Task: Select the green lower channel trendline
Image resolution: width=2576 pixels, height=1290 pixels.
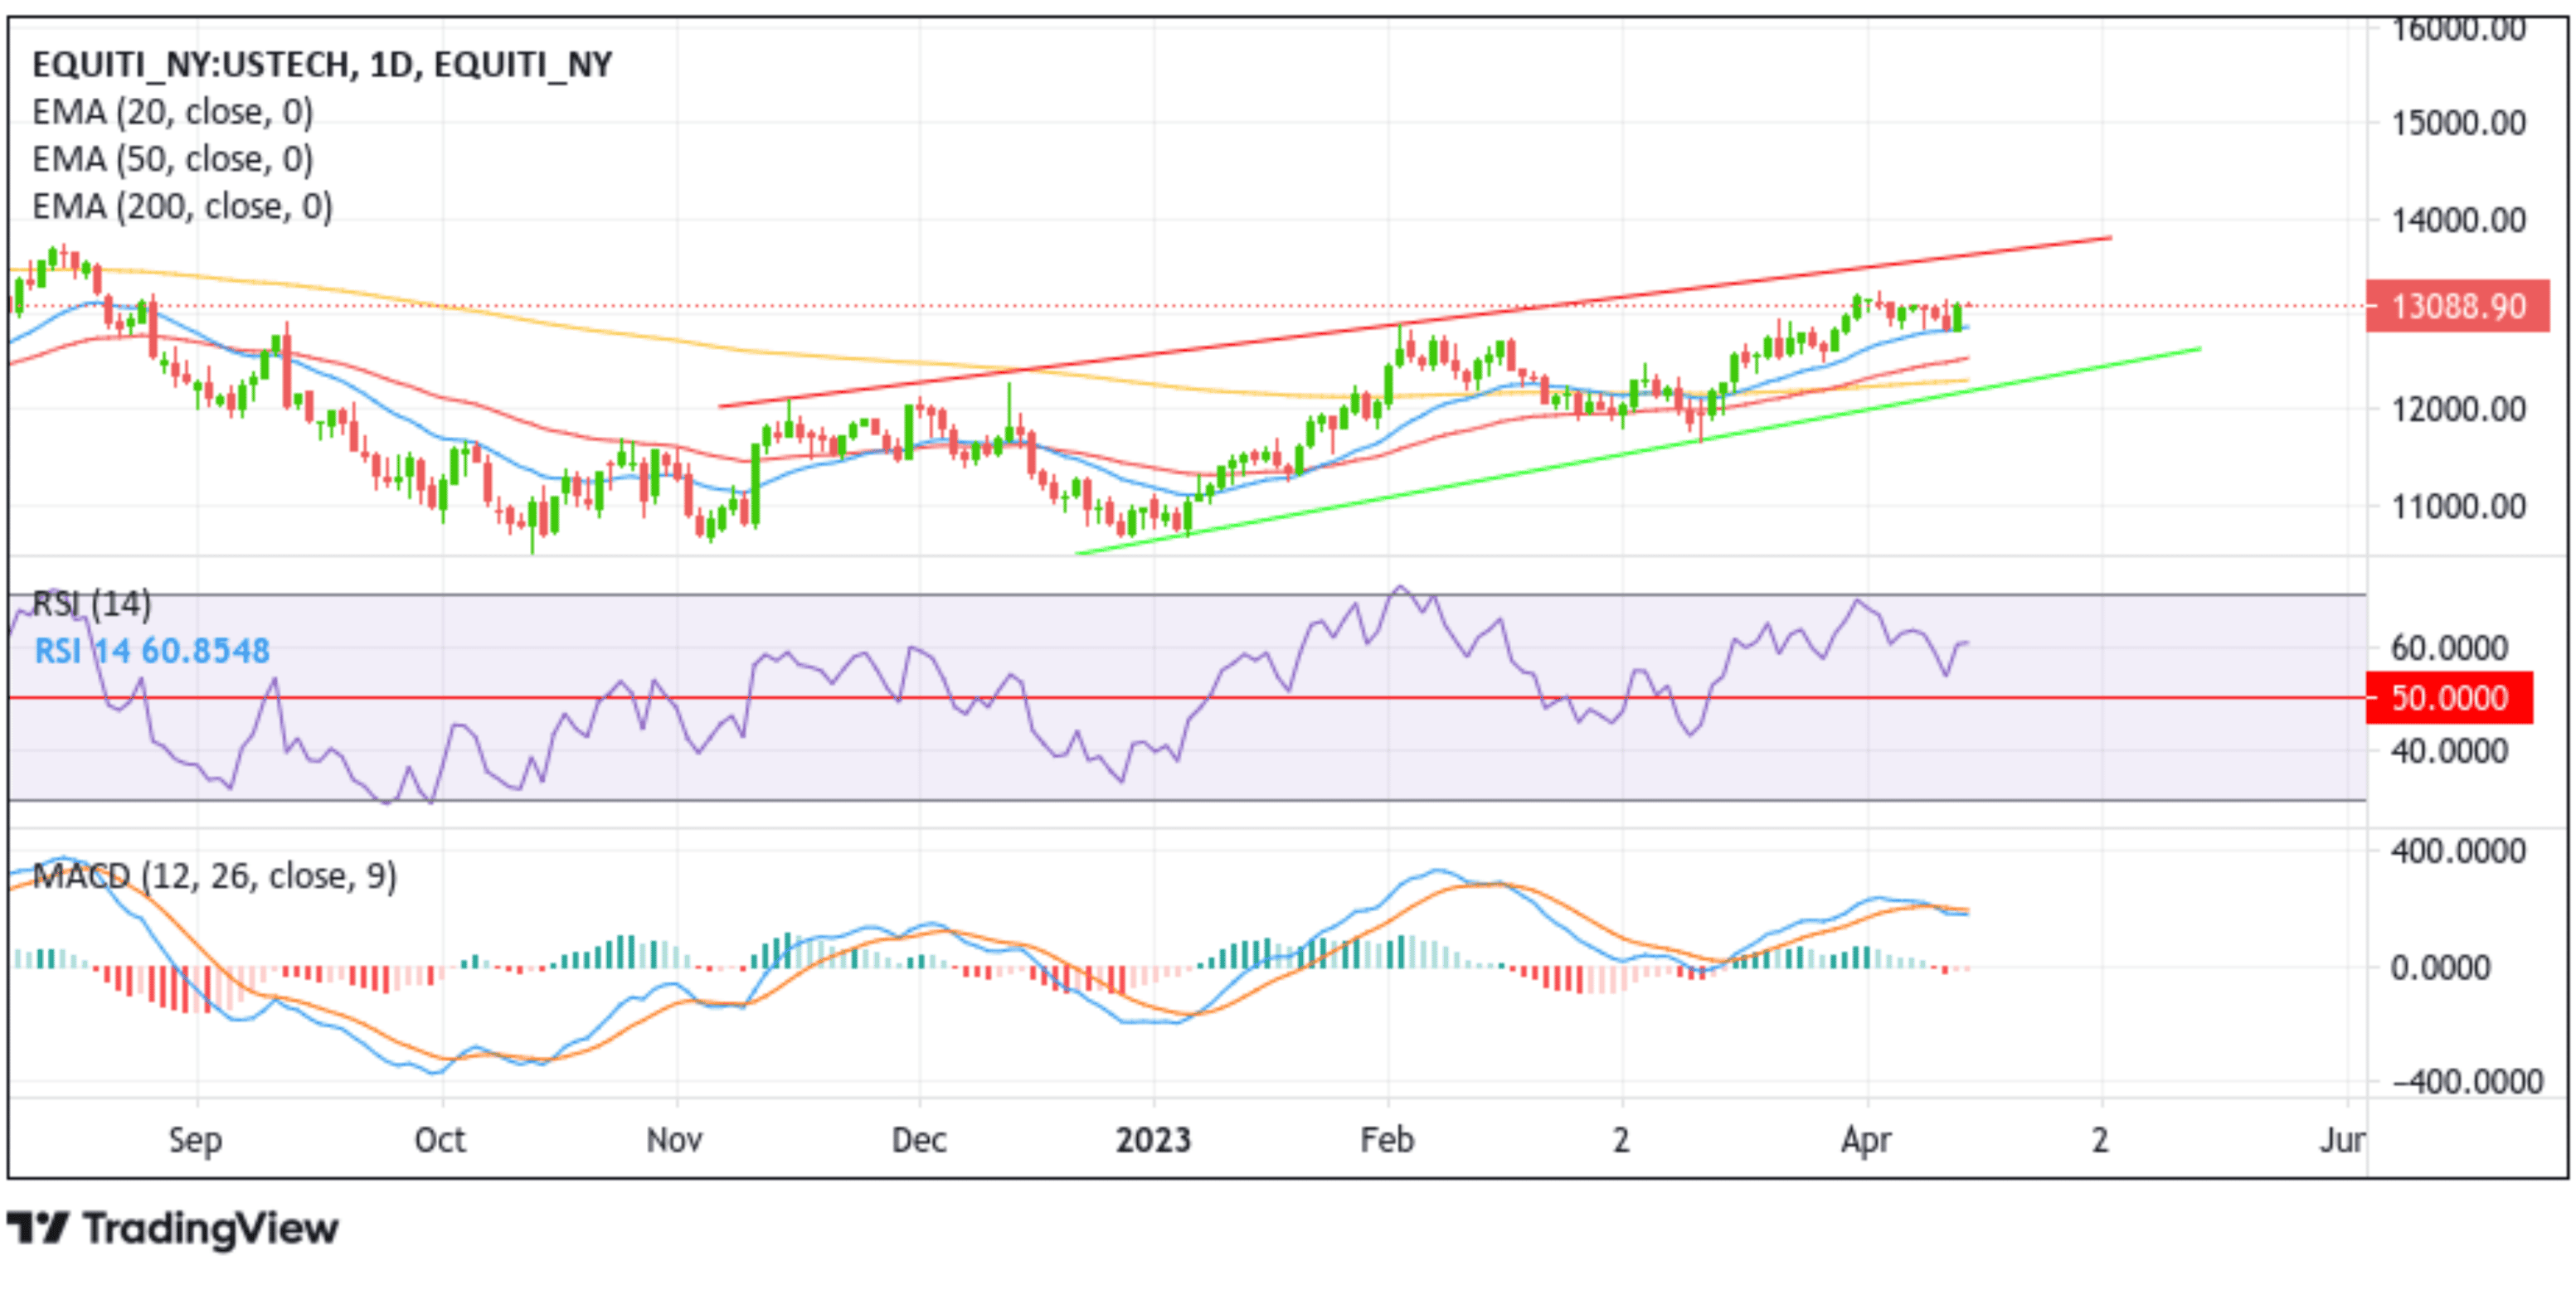Action: pos(1638,450)
